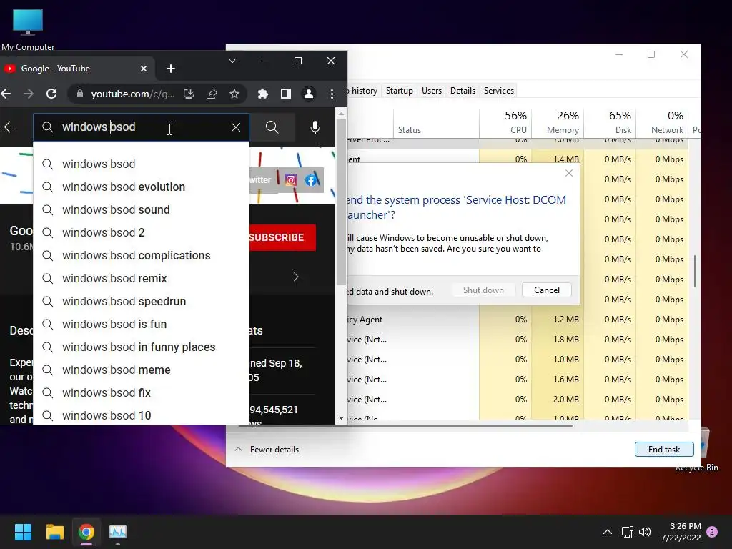Sort by the Memory column header
The height and width of the screenshot is (549, 732).
[558, 123]
